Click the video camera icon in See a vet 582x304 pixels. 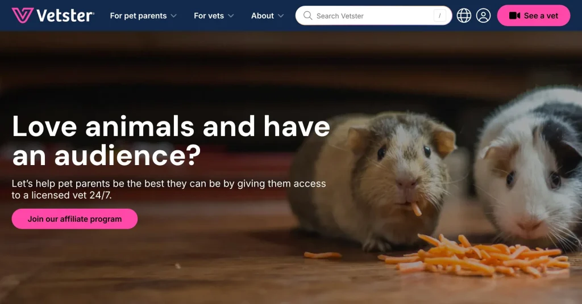point(514,15)
